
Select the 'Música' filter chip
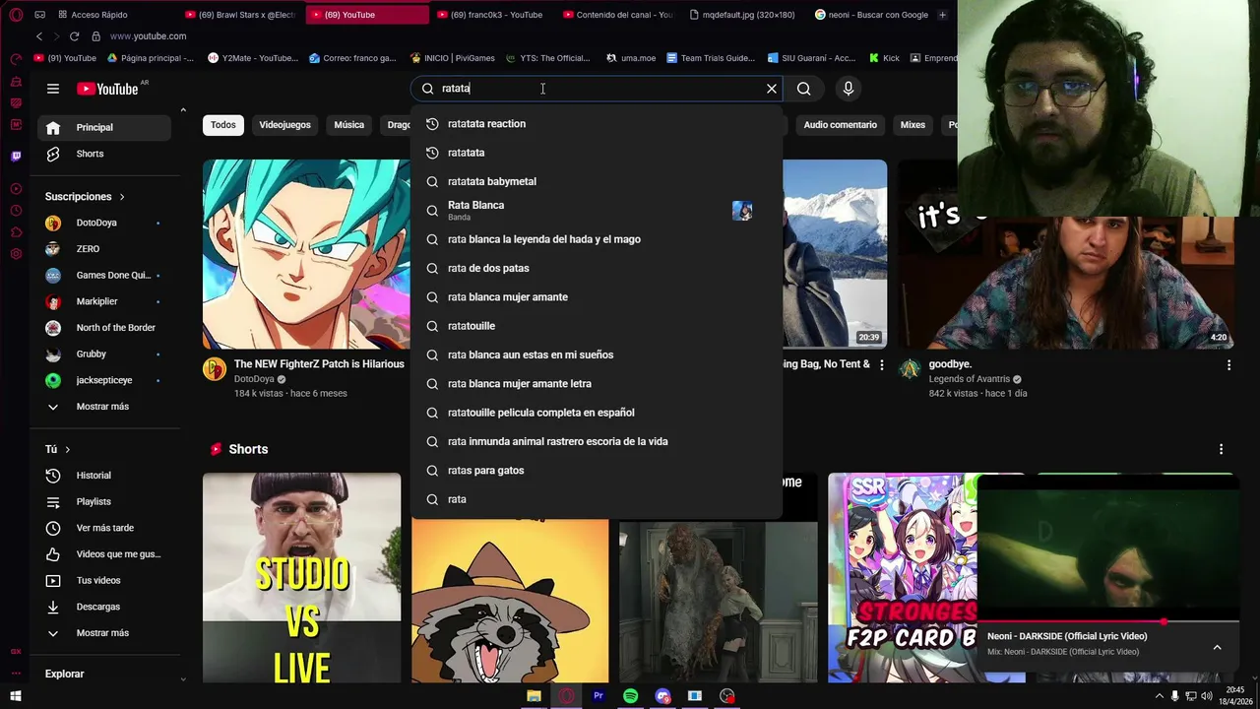[x=348, y=125]
